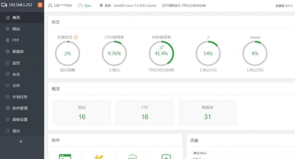Click the gear icon next to 系统

pos(101,5)
